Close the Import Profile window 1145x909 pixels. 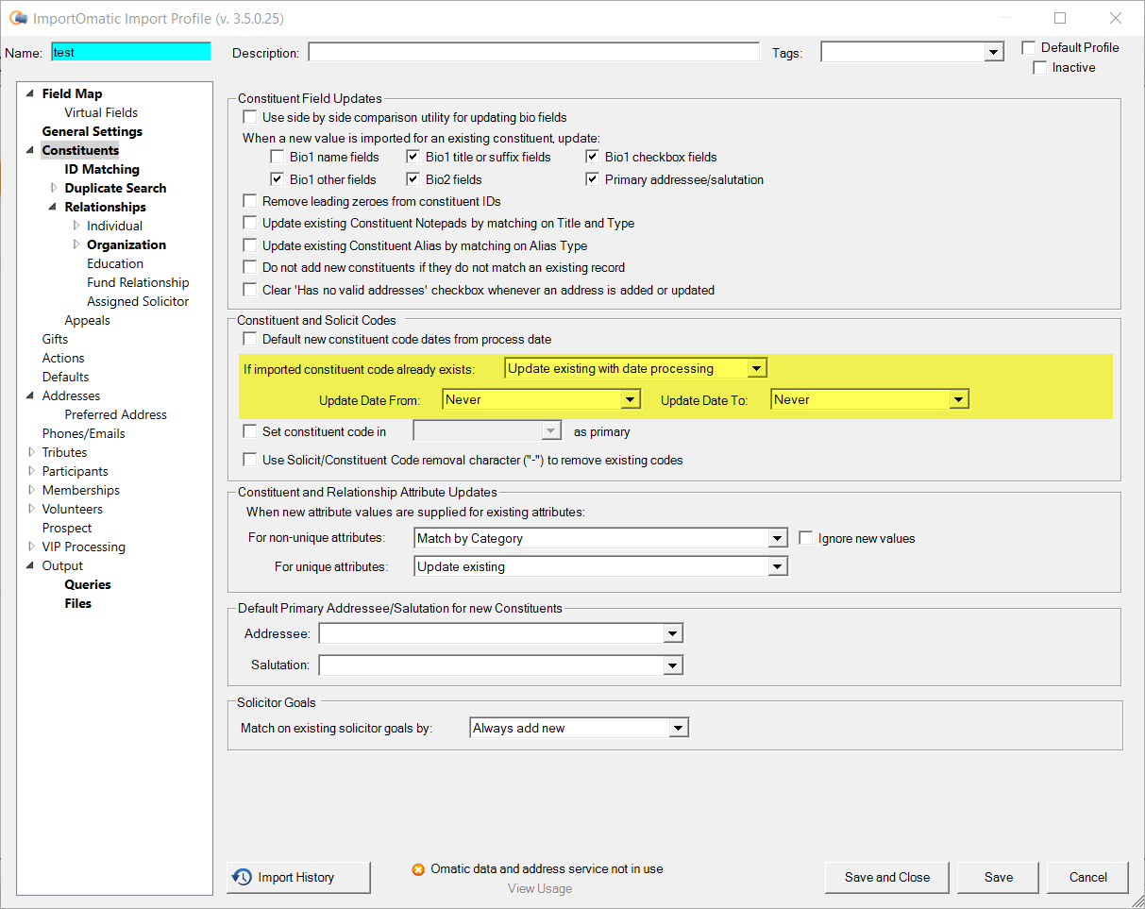(1115, 18)
